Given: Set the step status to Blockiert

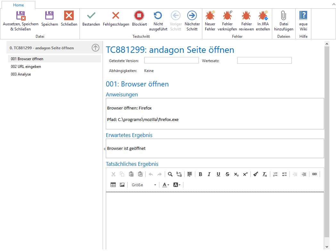Looking at the screenshot, I should coord(139,19).
